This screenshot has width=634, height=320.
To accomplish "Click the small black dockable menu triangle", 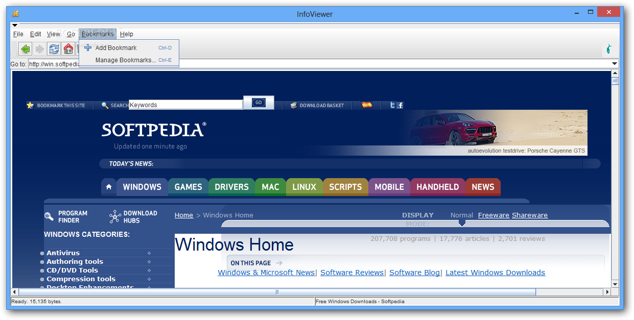I will pyautogui.click(x=15, y=25).
